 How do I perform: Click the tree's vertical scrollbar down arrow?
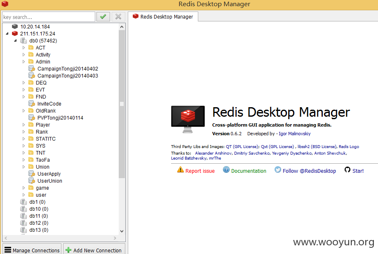(122, 231)
